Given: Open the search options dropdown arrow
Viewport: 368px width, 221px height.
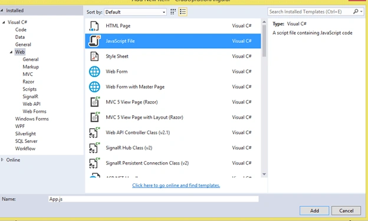Looking at the screenshot, I should [x=362, y=11].
